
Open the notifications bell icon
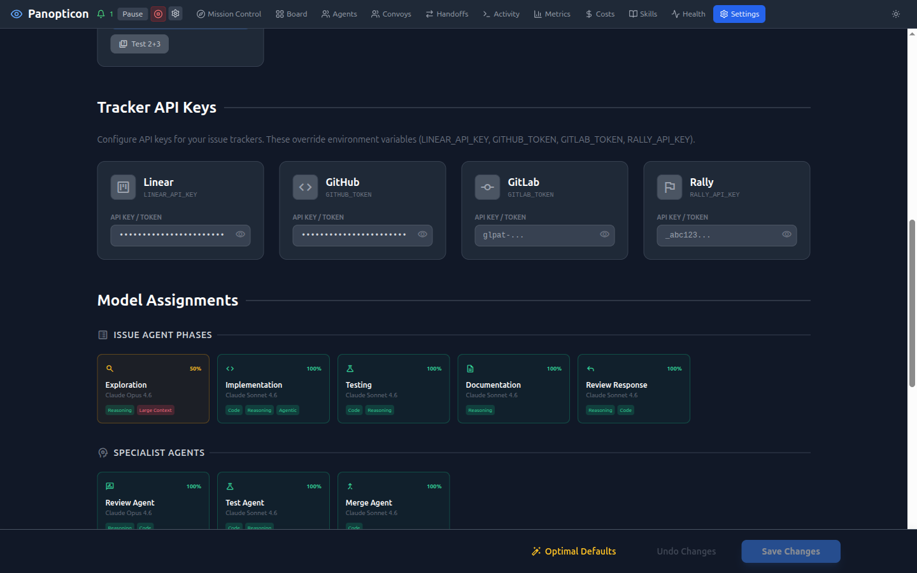[x=101, y=14]
